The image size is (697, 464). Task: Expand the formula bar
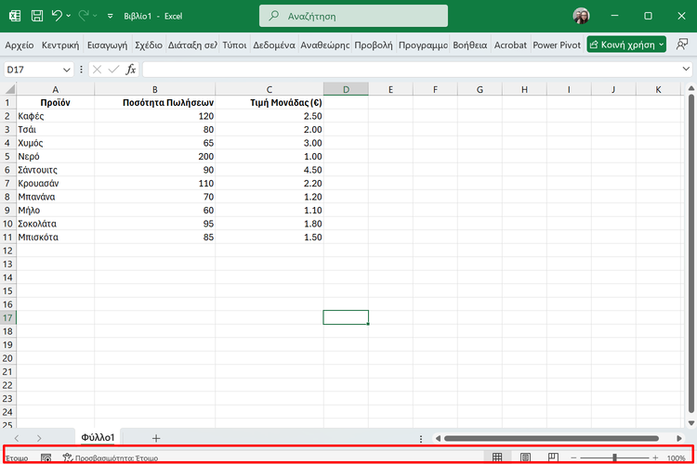click(x=686, y=70)
